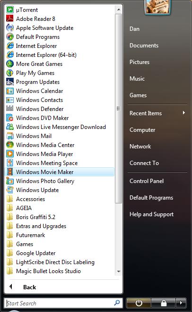Open the Windows Defender castle icon

(10, 109)
